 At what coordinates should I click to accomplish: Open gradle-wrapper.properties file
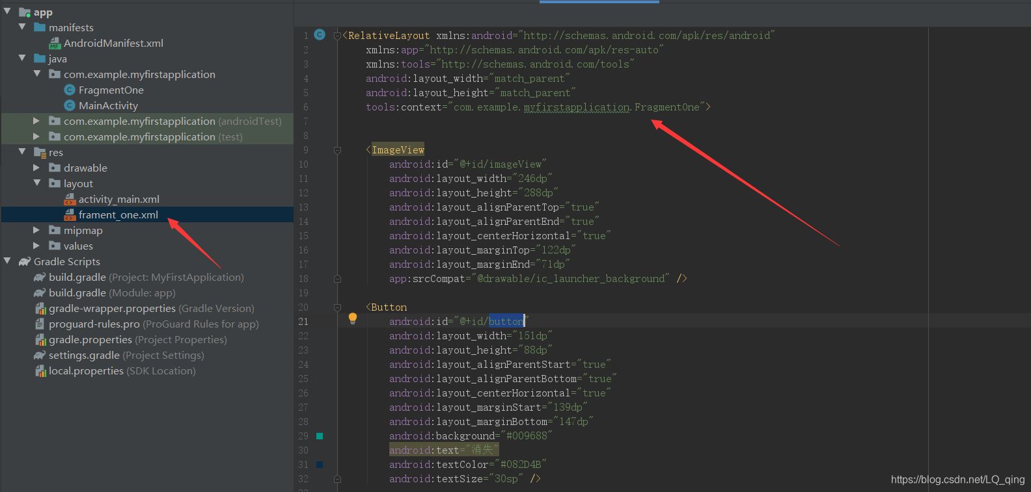click(152, 308)
